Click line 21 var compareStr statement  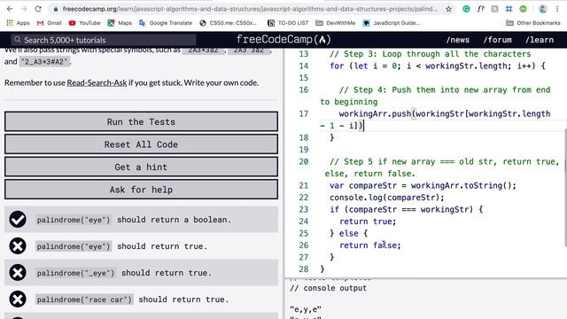click(423, 185)
